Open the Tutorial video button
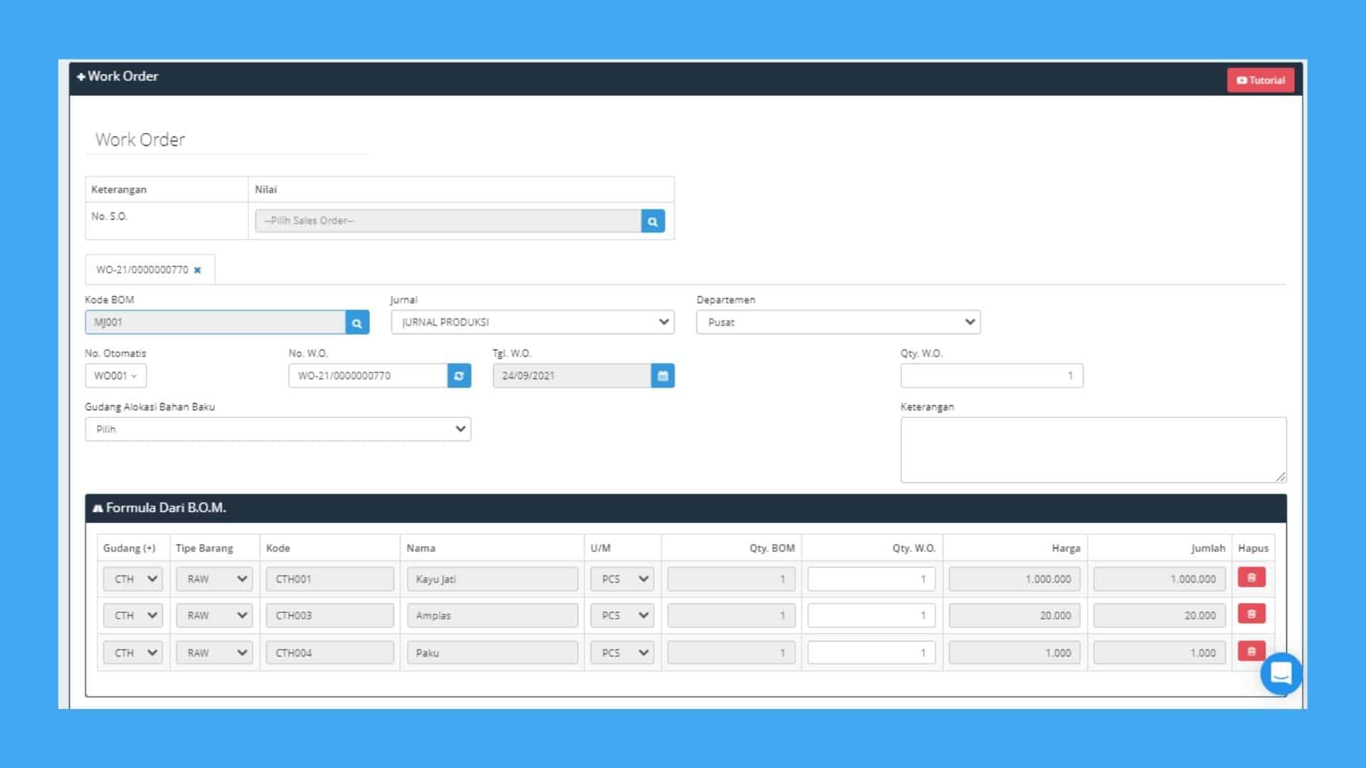The height and width of the screenshot is (768, 1366). (x=1260, y=80)
